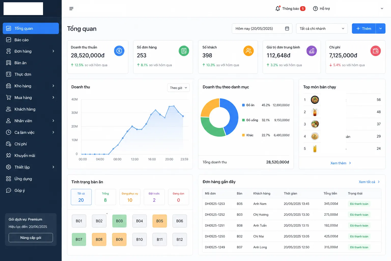Click the Giá trị đơn trung bình chart icon
Screen dimensions: 391x261
312,51
